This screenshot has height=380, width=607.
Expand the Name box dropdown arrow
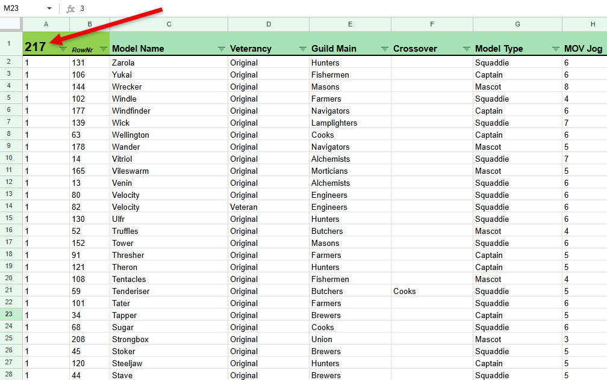point(49,8)
